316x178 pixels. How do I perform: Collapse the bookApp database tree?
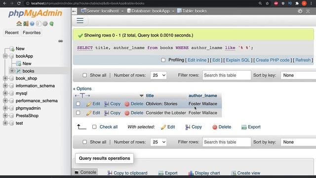click(5, 56)
